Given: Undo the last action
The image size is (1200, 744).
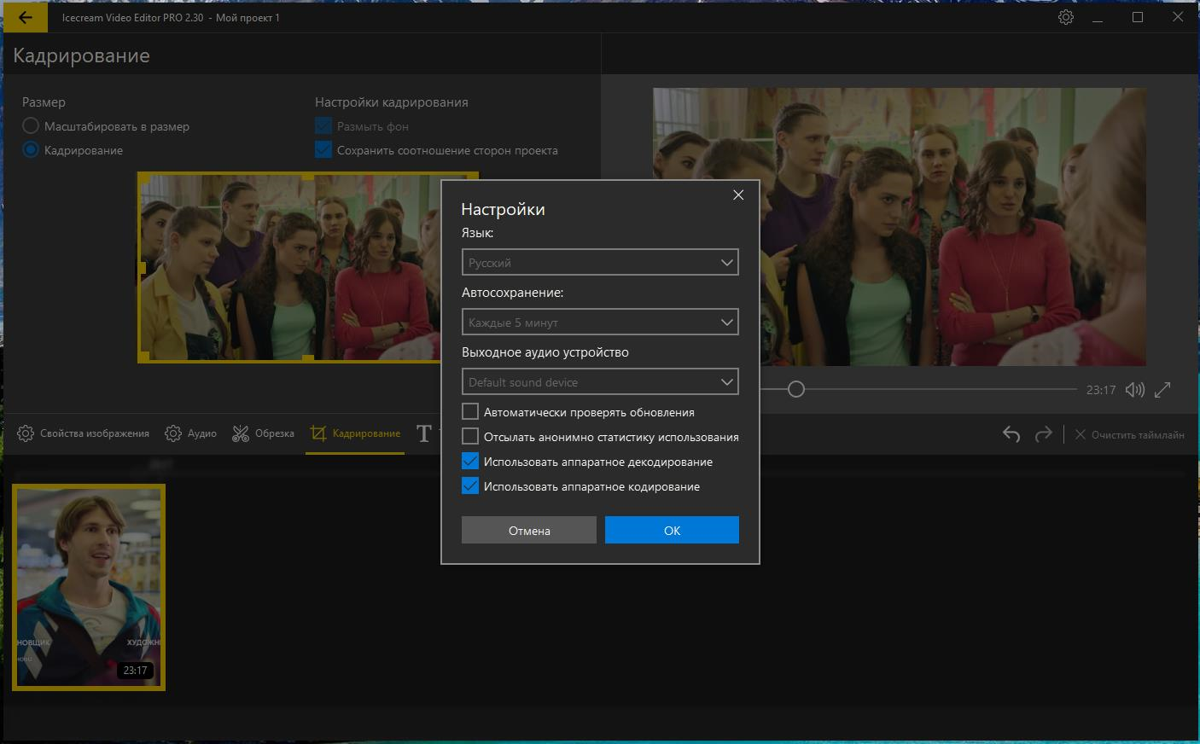Looking at the screenshot, I should pos(1011,434).
